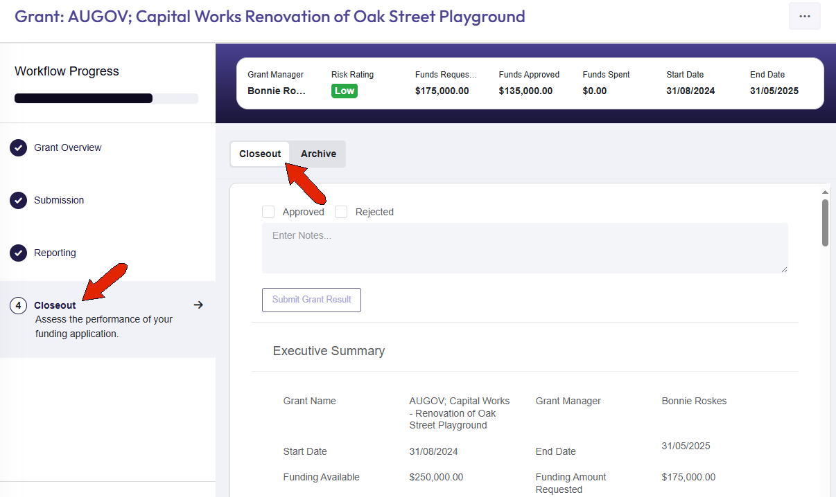Viewport: 836px width, 497px height.
Task: Click the Grant Overview checkmark icon
Action: [x=19, y=147]
